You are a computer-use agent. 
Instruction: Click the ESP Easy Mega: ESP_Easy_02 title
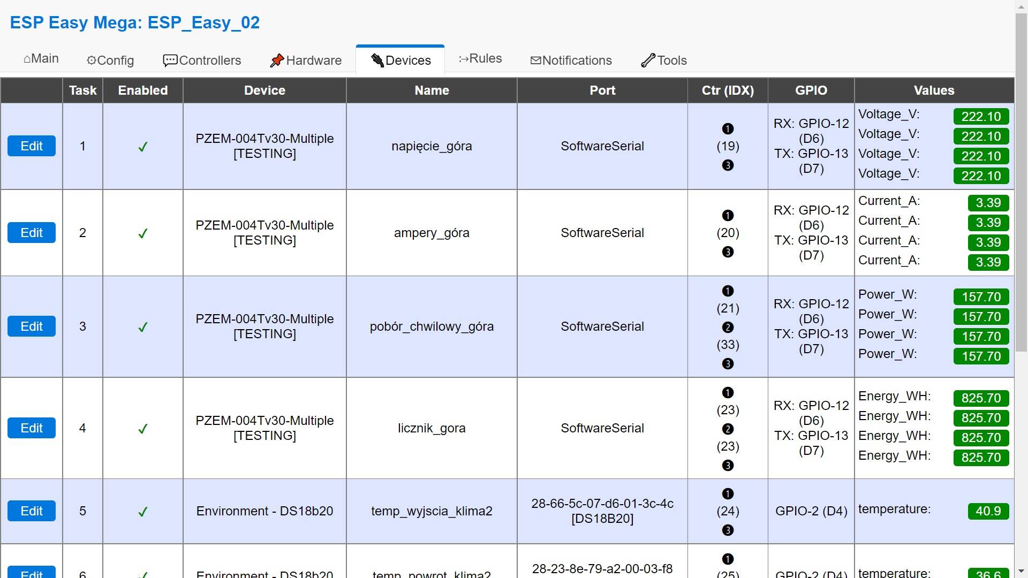click(135, 22)
